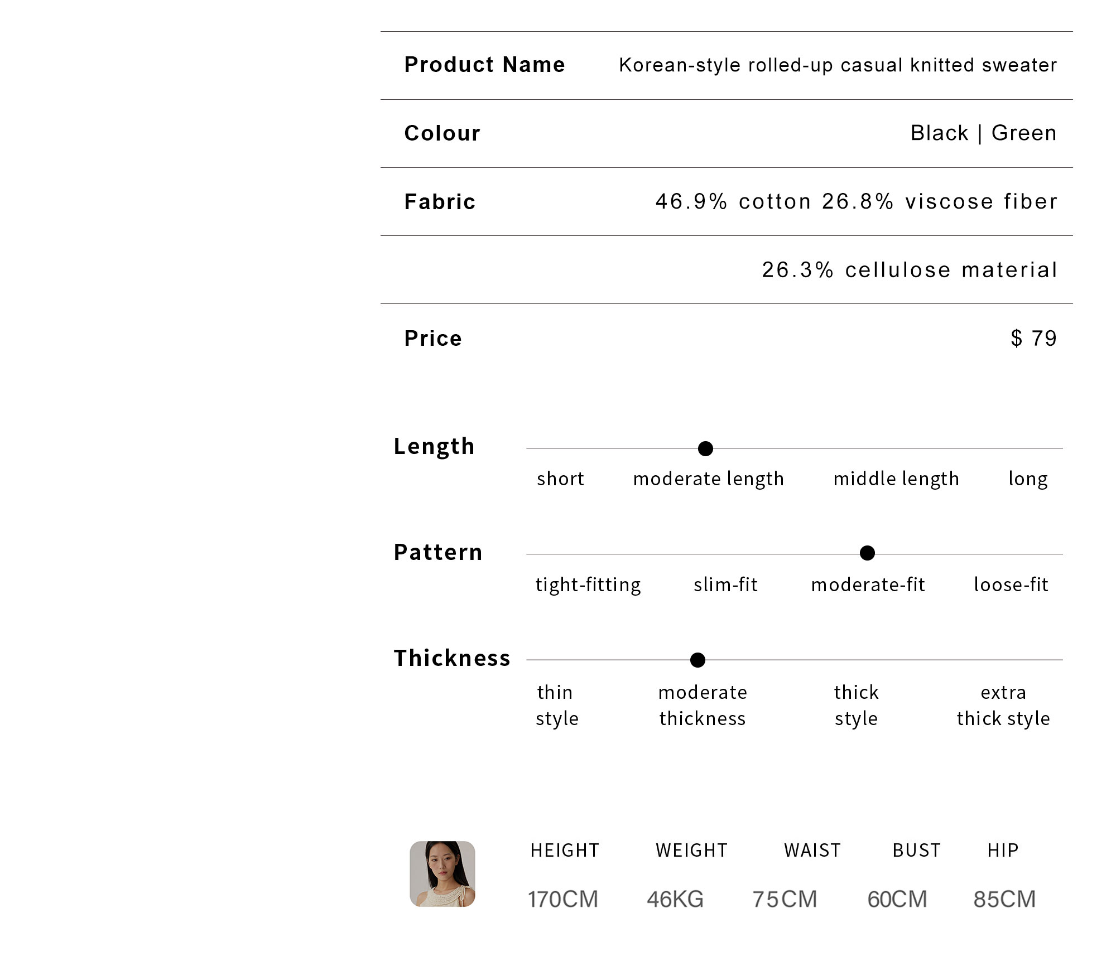Click the 'Black | Green' colour value

click(984, 133)
